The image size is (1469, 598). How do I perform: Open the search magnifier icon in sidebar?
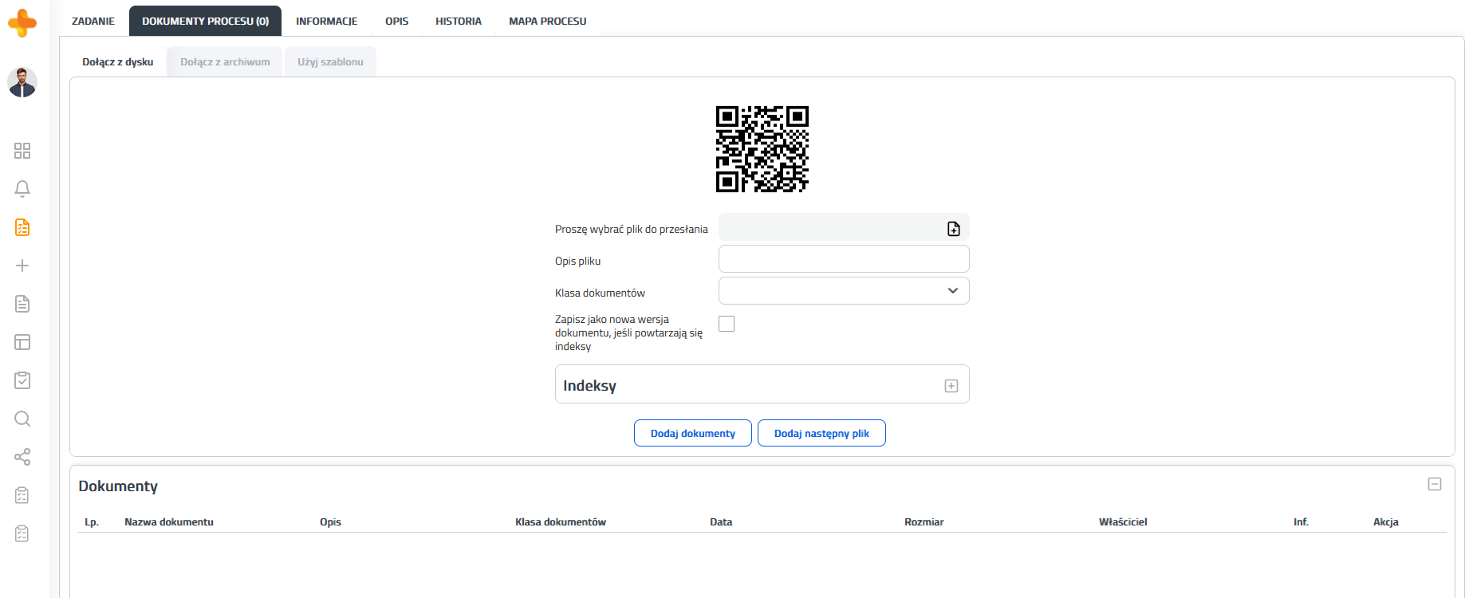(22, 419)
